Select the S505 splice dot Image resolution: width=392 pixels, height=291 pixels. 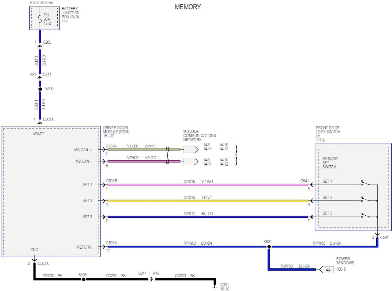[x=83, y=279]
